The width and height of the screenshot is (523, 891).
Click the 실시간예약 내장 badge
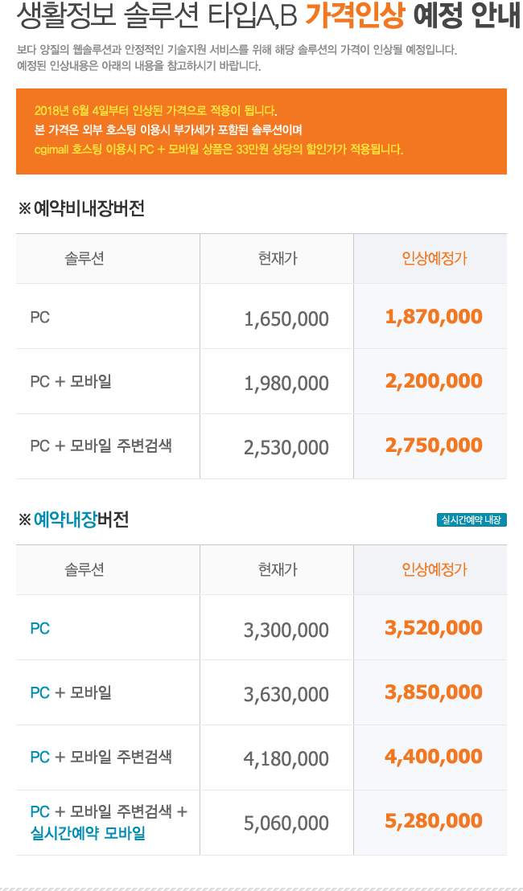tap(472, 519)
